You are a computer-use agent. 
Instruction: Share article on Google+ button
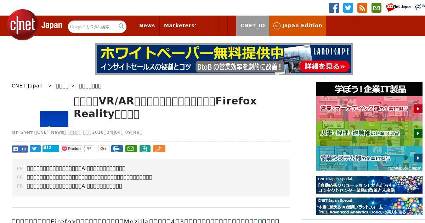(x=103, y=149)
